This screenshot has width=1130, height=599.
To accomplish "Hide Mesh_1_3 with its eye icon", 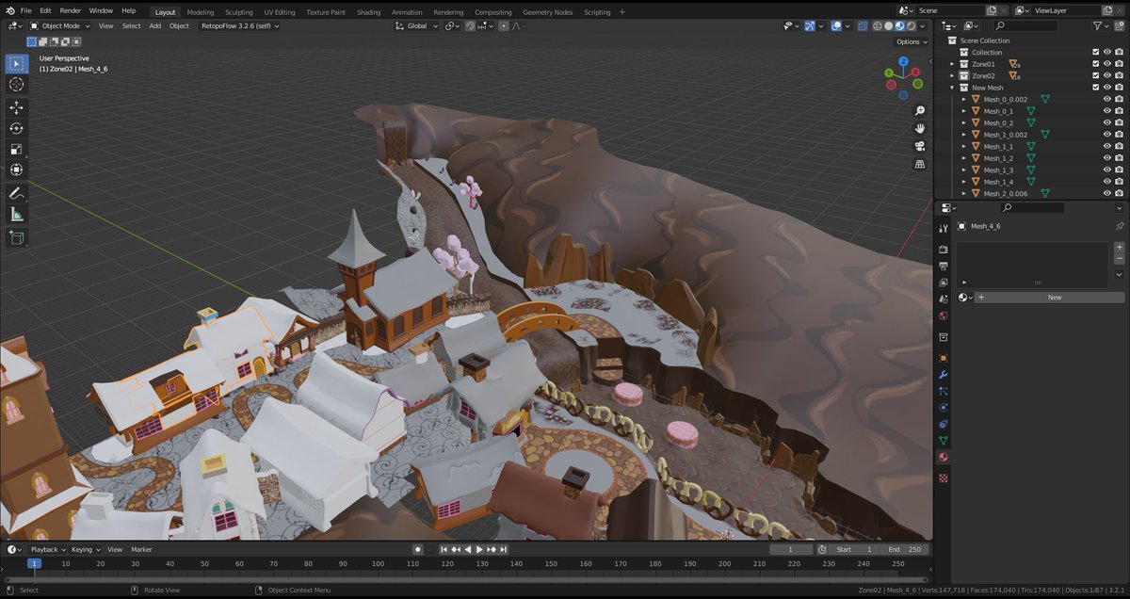I will tap(1107, 170).
